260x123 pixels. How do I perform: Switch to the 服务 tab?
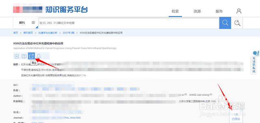[x=219, y=11]
